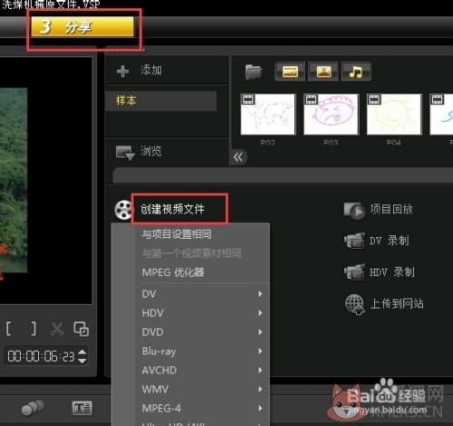453x426 pixels.
Task: Decrease timecode with down arrow
Action: coord(82,360)
